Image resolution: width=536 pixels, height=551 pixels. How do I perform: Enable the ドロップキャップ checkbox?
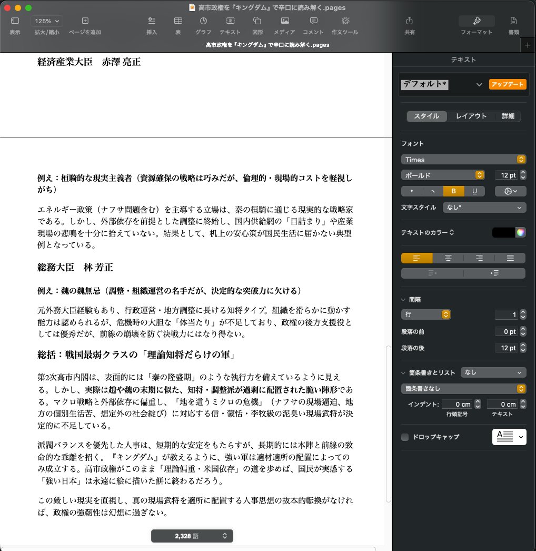tap(405, 437)
